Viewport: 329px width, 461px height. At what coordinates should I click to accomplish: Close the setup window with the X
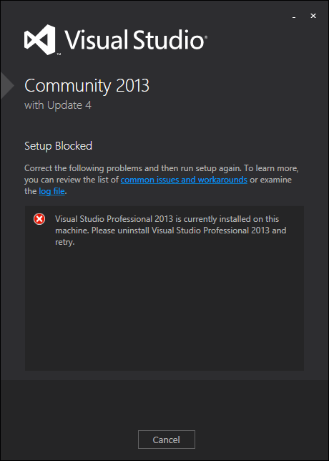click(x=313, y=16)
